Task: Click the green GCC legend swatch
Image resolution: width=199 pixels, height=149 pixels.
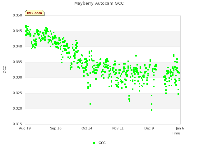Action: coord(94,143)
